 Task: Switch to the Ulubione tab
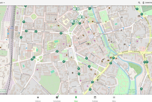[x=38, y=99]
